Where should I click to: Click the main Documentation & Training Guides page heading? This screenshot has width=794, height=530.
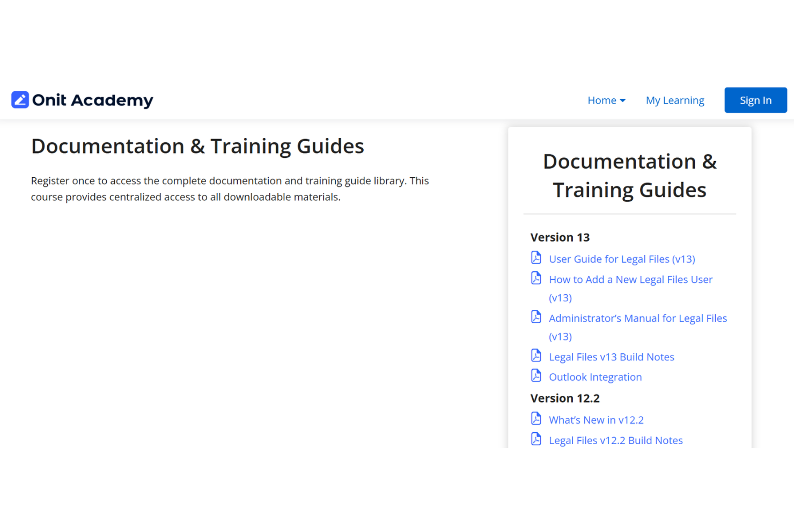click(x=197, y=147)
